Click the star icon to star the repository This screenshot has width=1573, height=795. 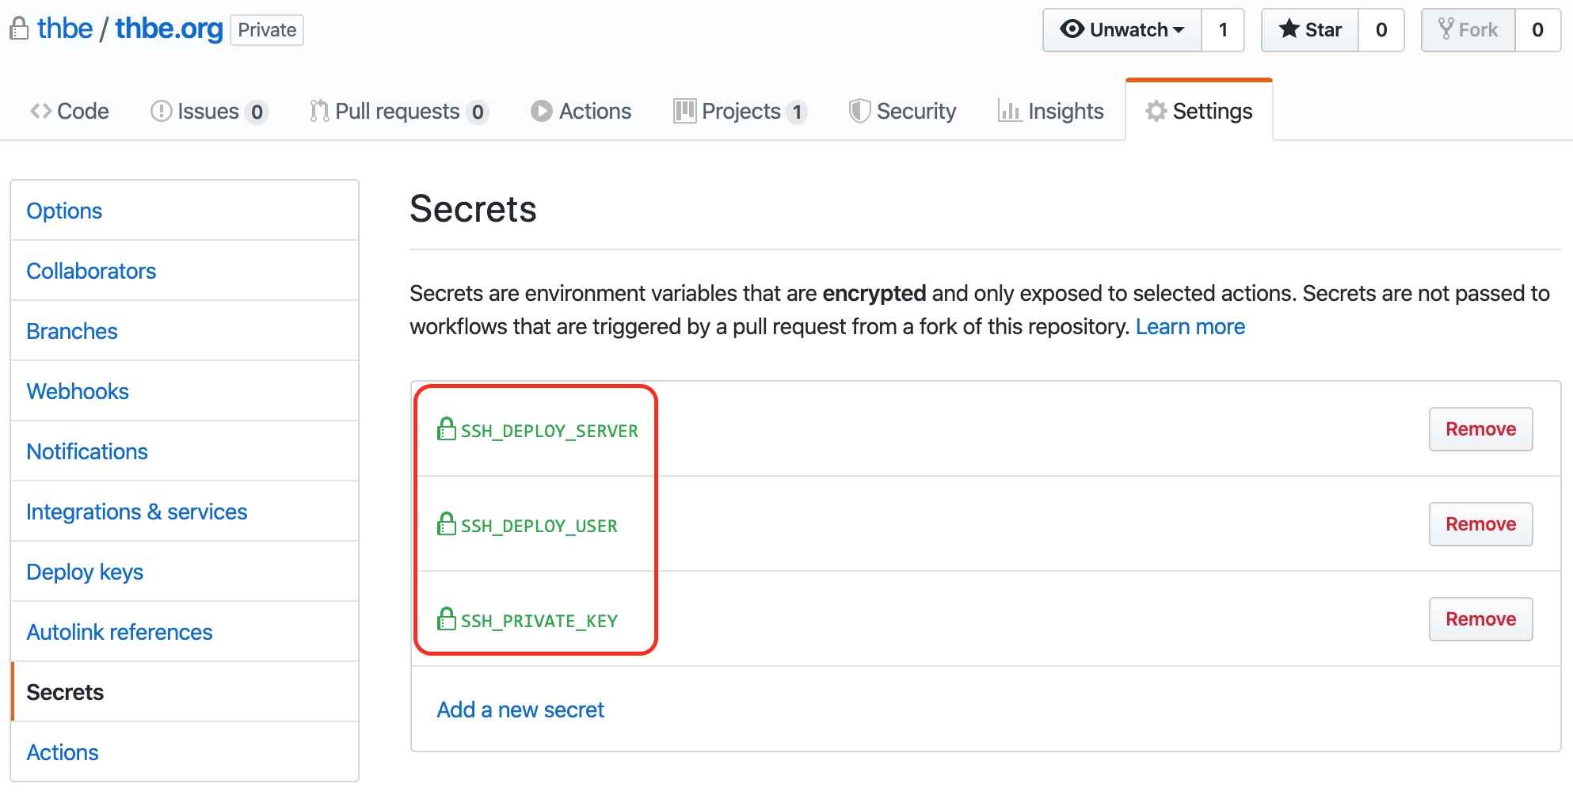click(x=1289, y=29)
